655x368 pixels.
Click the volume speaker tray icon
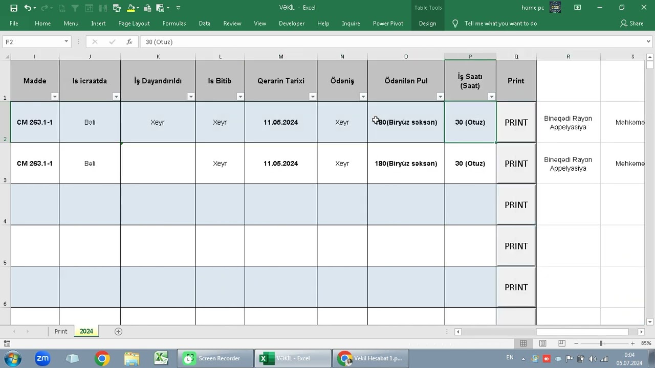click(593, 359)
